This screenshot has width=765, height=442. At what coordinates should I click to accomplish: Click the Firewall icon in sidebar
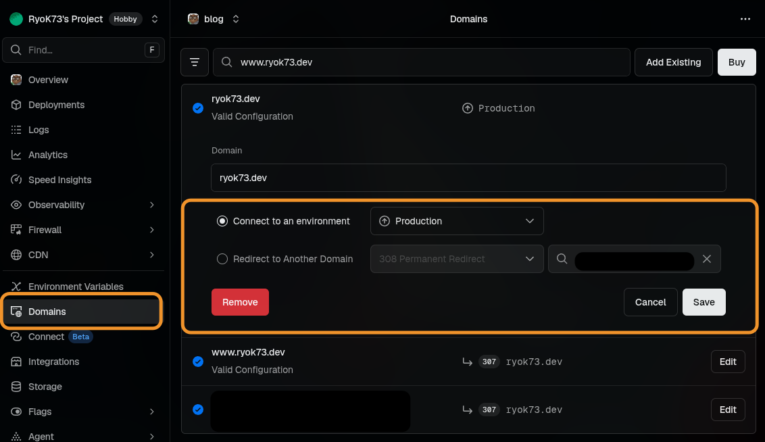(16, 229)
